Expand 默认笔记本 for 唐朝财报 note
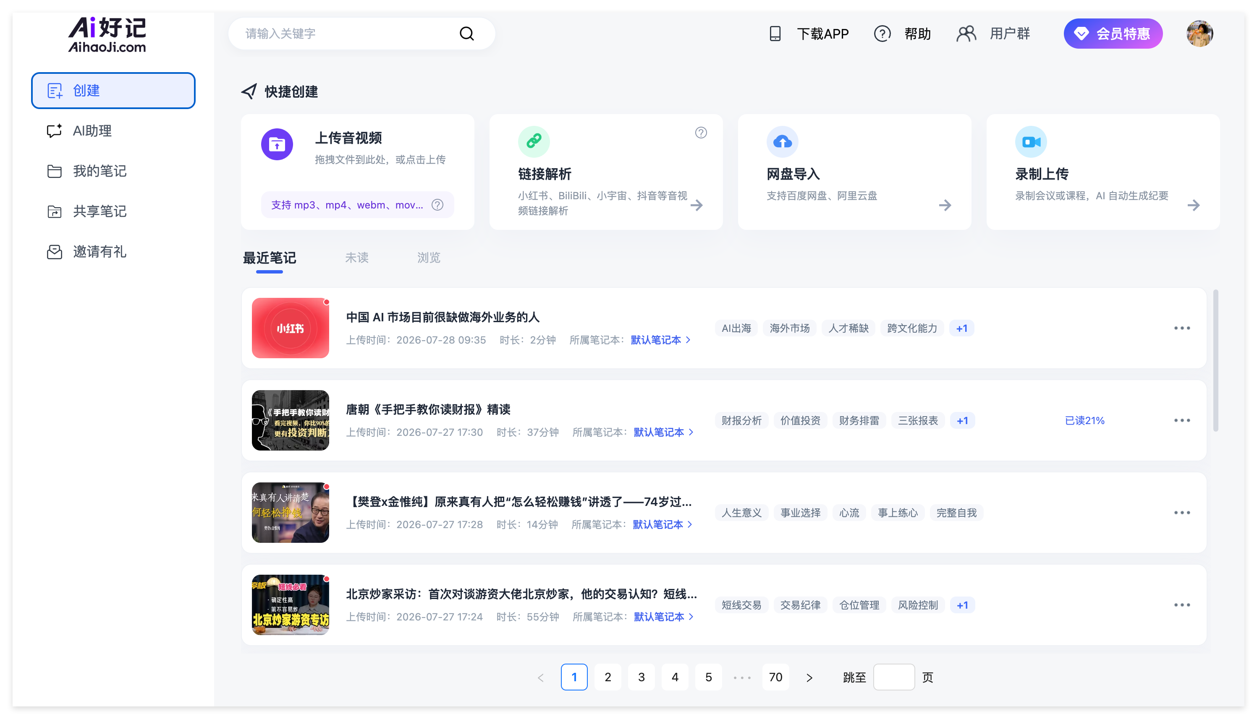The image size is (1257, 719). (x=663, y=432)
